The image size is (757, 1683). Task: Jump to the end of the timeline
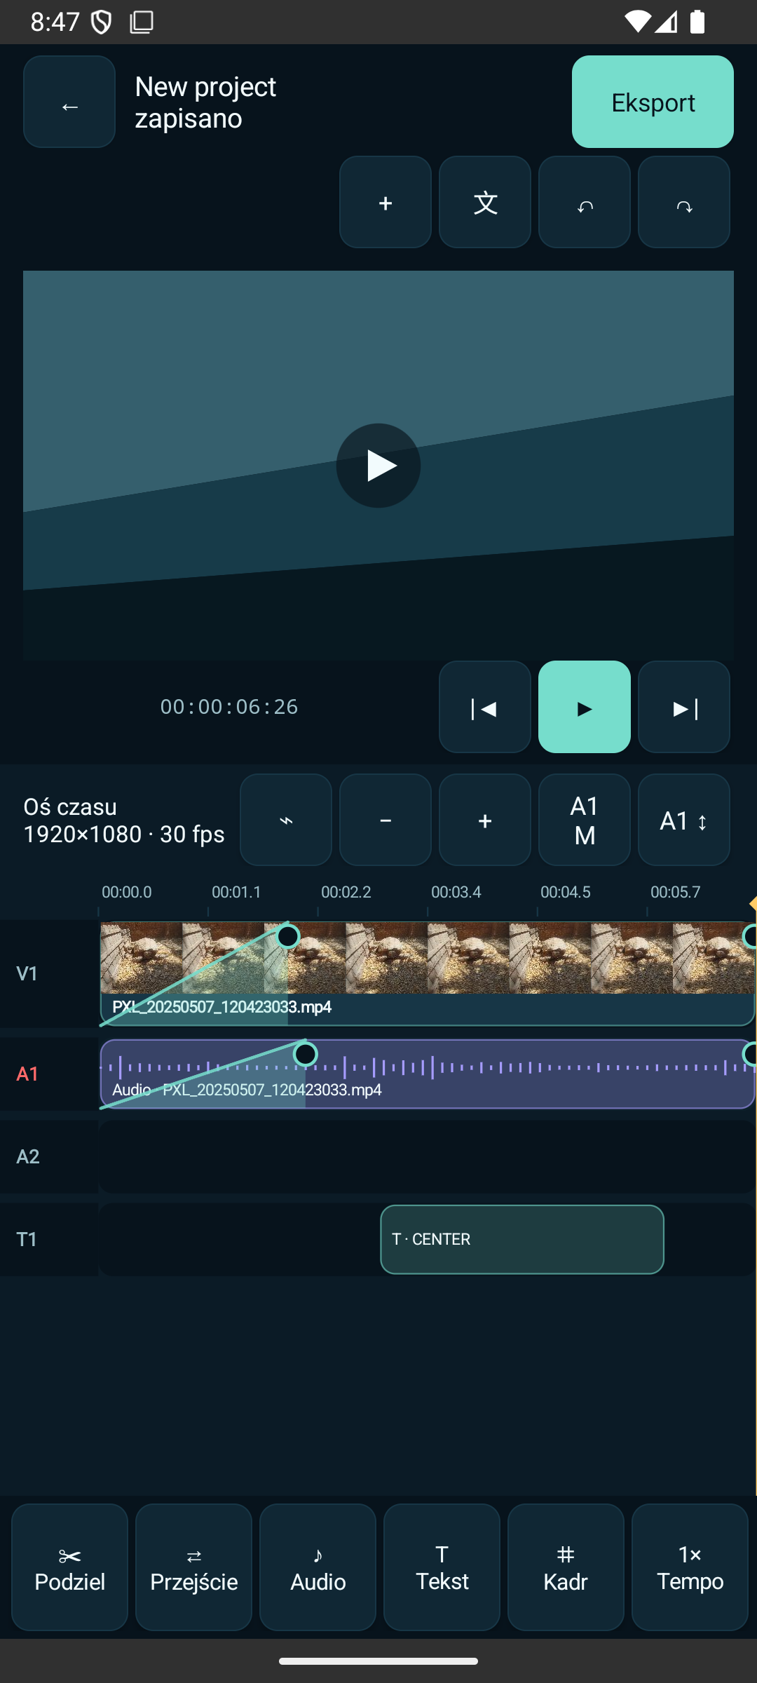point(684,707)
